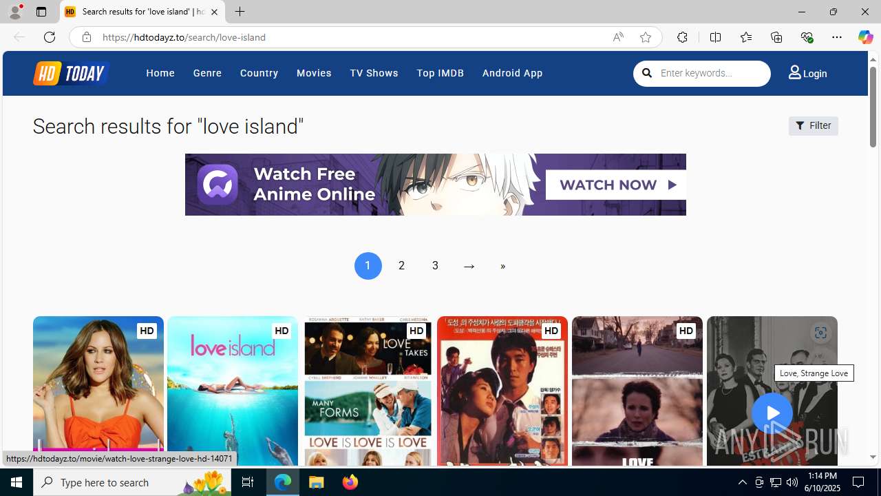Open the Copilot sidebar
The image size is (881, 496).
pyautogui.click(x=865, y=37)
